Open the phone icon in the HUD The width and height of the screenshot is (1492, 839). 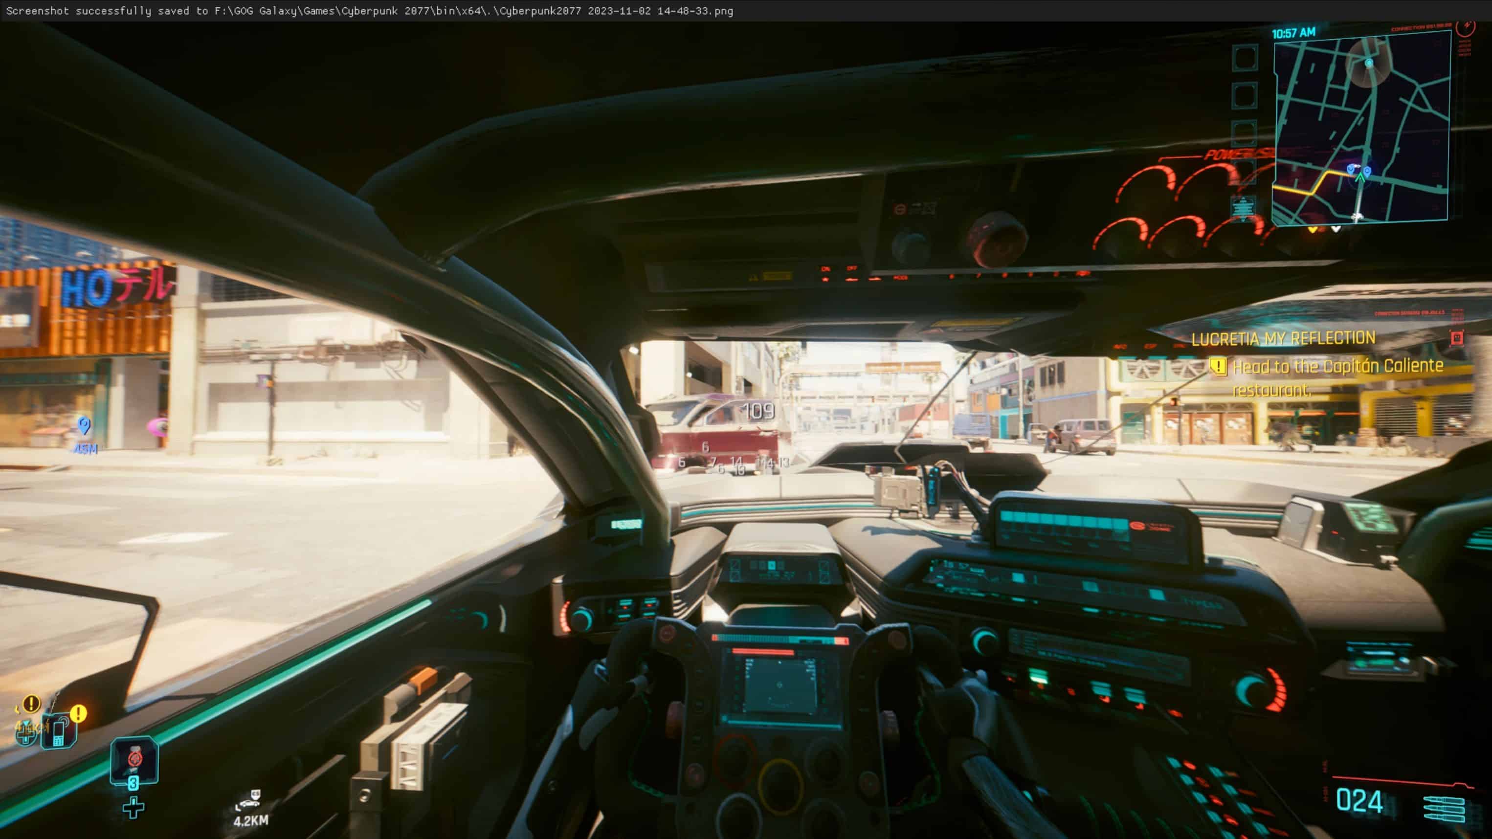[59, 731]
